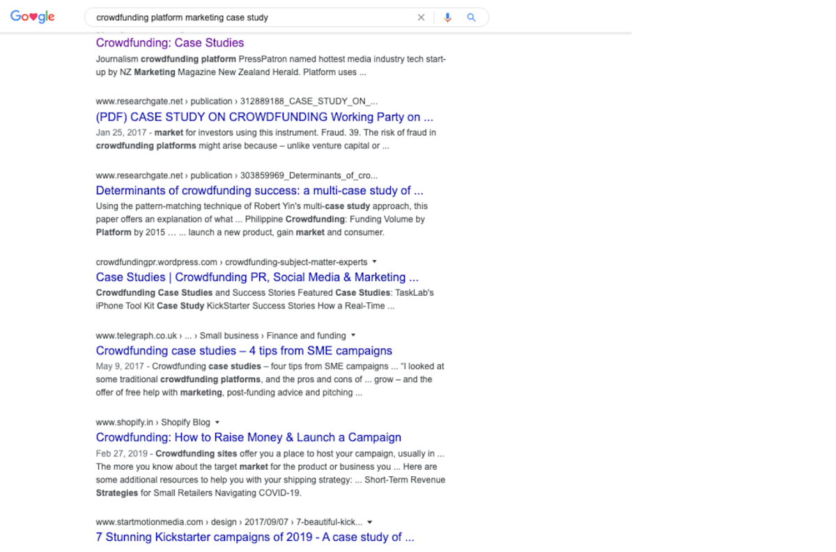Open the 'Crowdfunding: Case Studies' result

[x=169, y=42]
